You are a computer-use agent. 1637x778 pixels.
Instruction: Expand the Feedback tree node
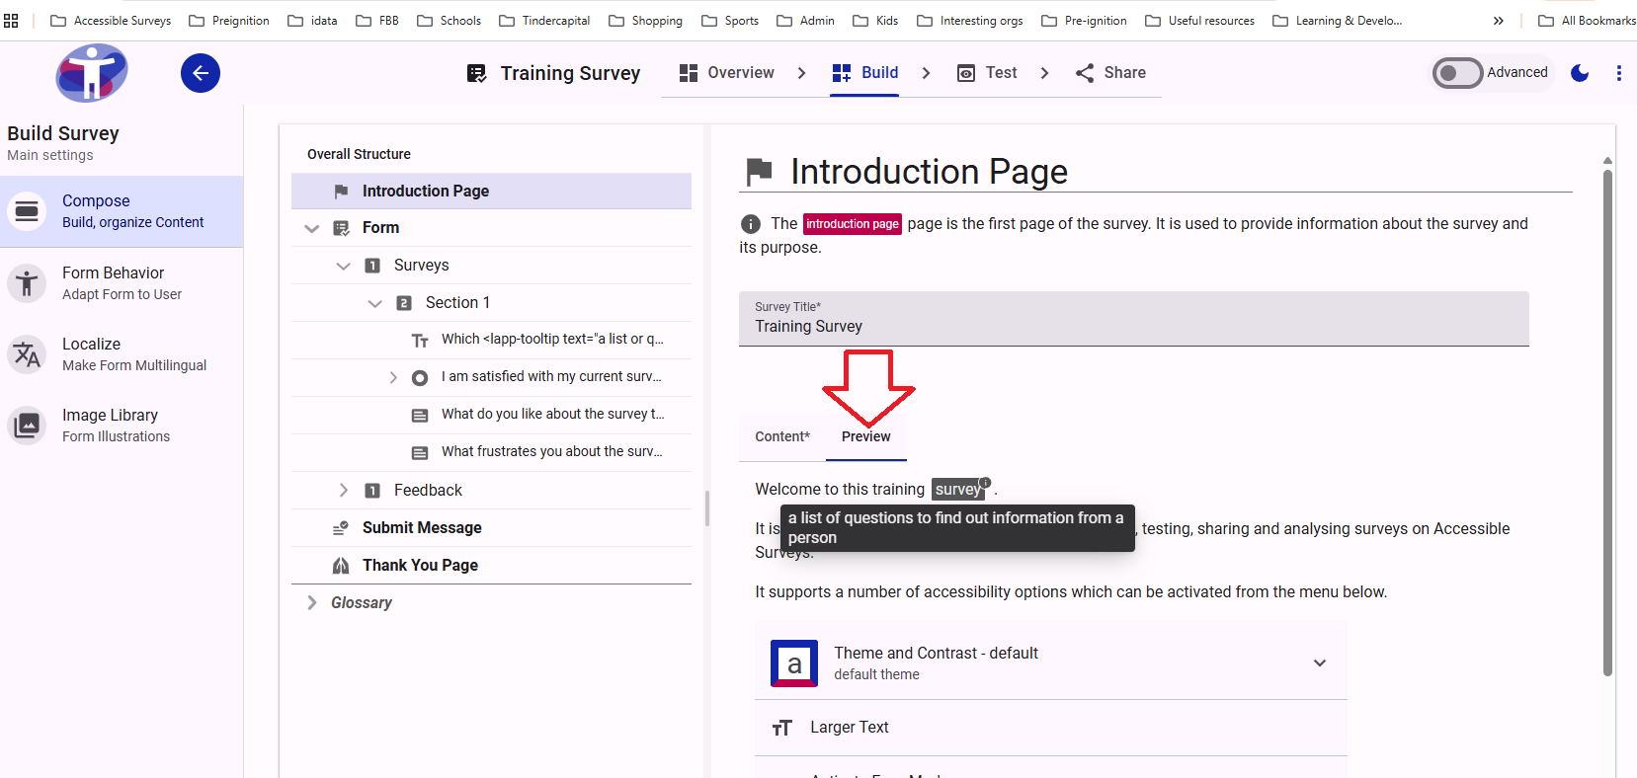tap(344, 491)
